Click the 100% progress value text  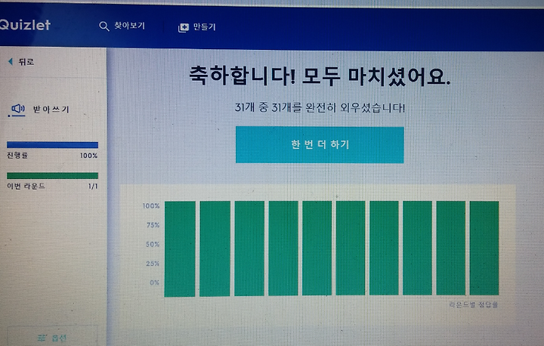pos(89,156)
